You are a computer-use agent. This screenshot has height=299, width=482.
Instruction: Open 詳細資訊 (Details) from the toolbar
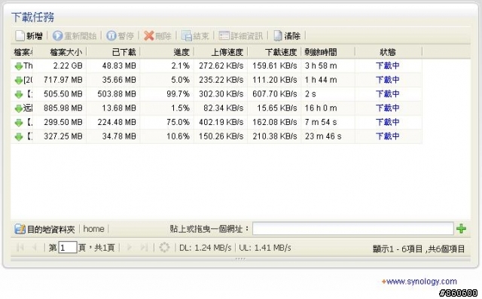pos(241,36)
